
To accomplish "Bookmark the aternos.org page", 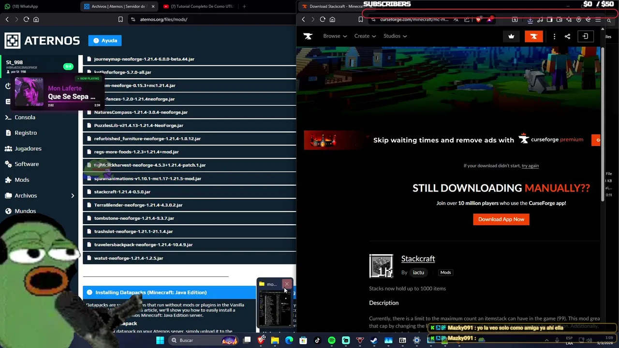I will tap(120, 19).
